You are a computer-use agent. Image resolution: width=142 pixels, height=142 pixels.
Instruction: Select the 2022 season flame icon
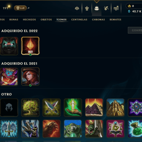[x=30, y=46]
